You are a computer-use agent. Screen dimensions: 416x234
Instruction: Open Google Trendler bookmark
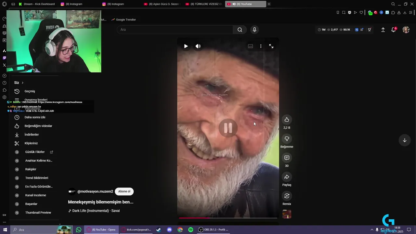point(124,19)
